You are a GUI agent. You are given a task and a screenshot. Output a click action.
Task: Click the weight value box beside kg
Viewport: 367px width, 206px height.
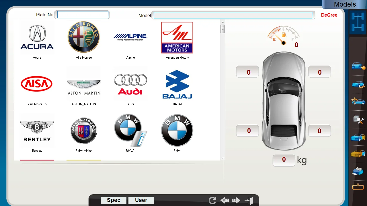284,160
